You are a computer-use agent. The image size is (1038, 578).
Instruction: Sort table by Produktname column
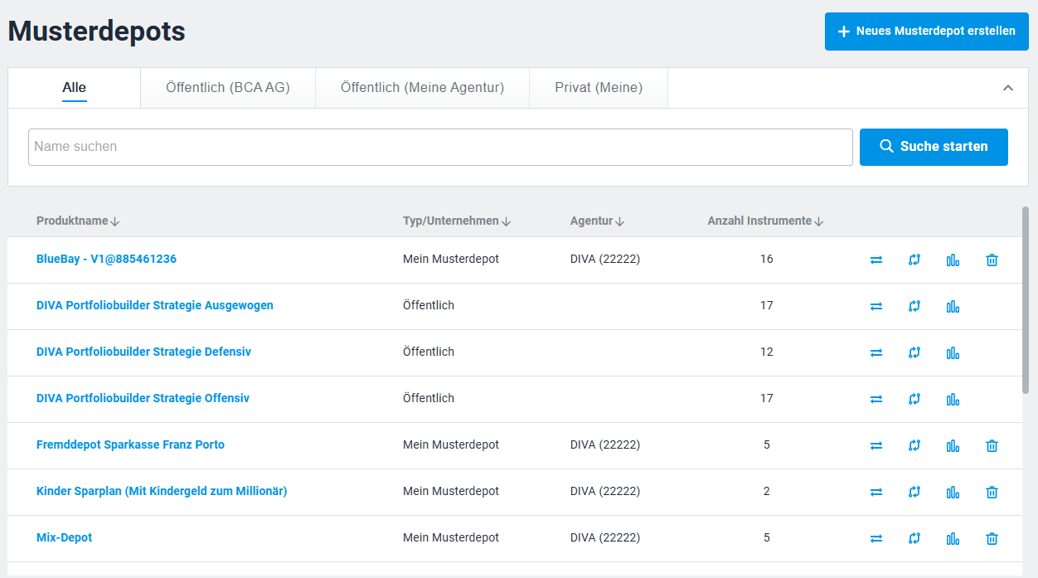78,221
